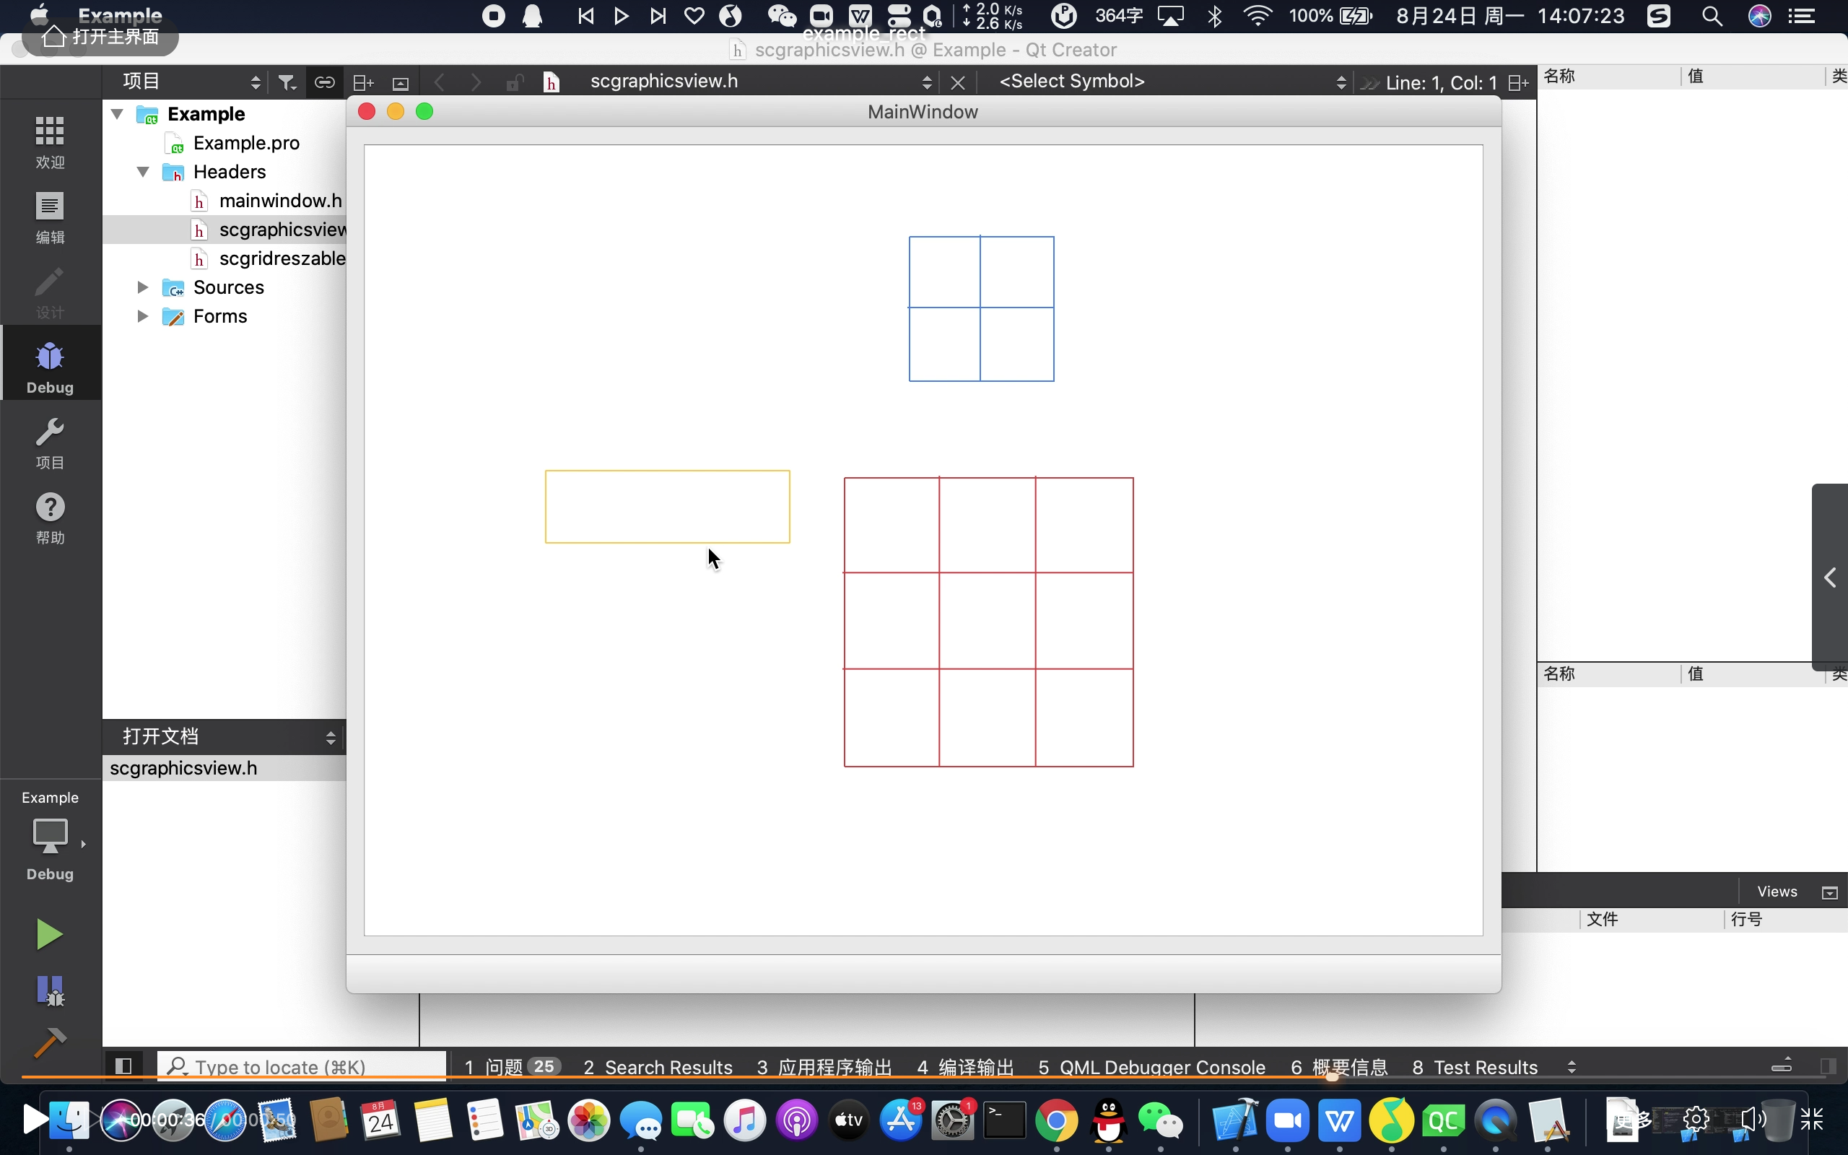The image size is (1848, 1155).
Task: Start debugging with the debug-run icon
Action: click(x=50, y=990)
